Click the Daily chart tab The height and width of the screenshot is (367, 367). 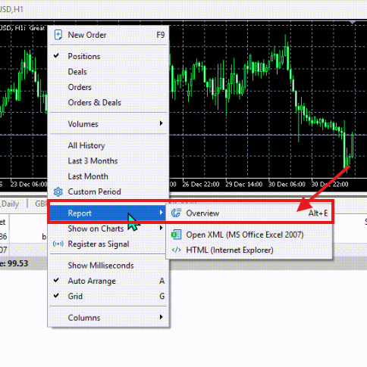click(9, 204)
